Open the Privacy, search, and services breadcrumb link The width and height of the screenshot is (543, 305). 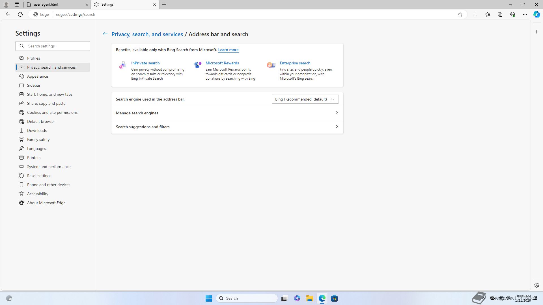pos(147,34)
